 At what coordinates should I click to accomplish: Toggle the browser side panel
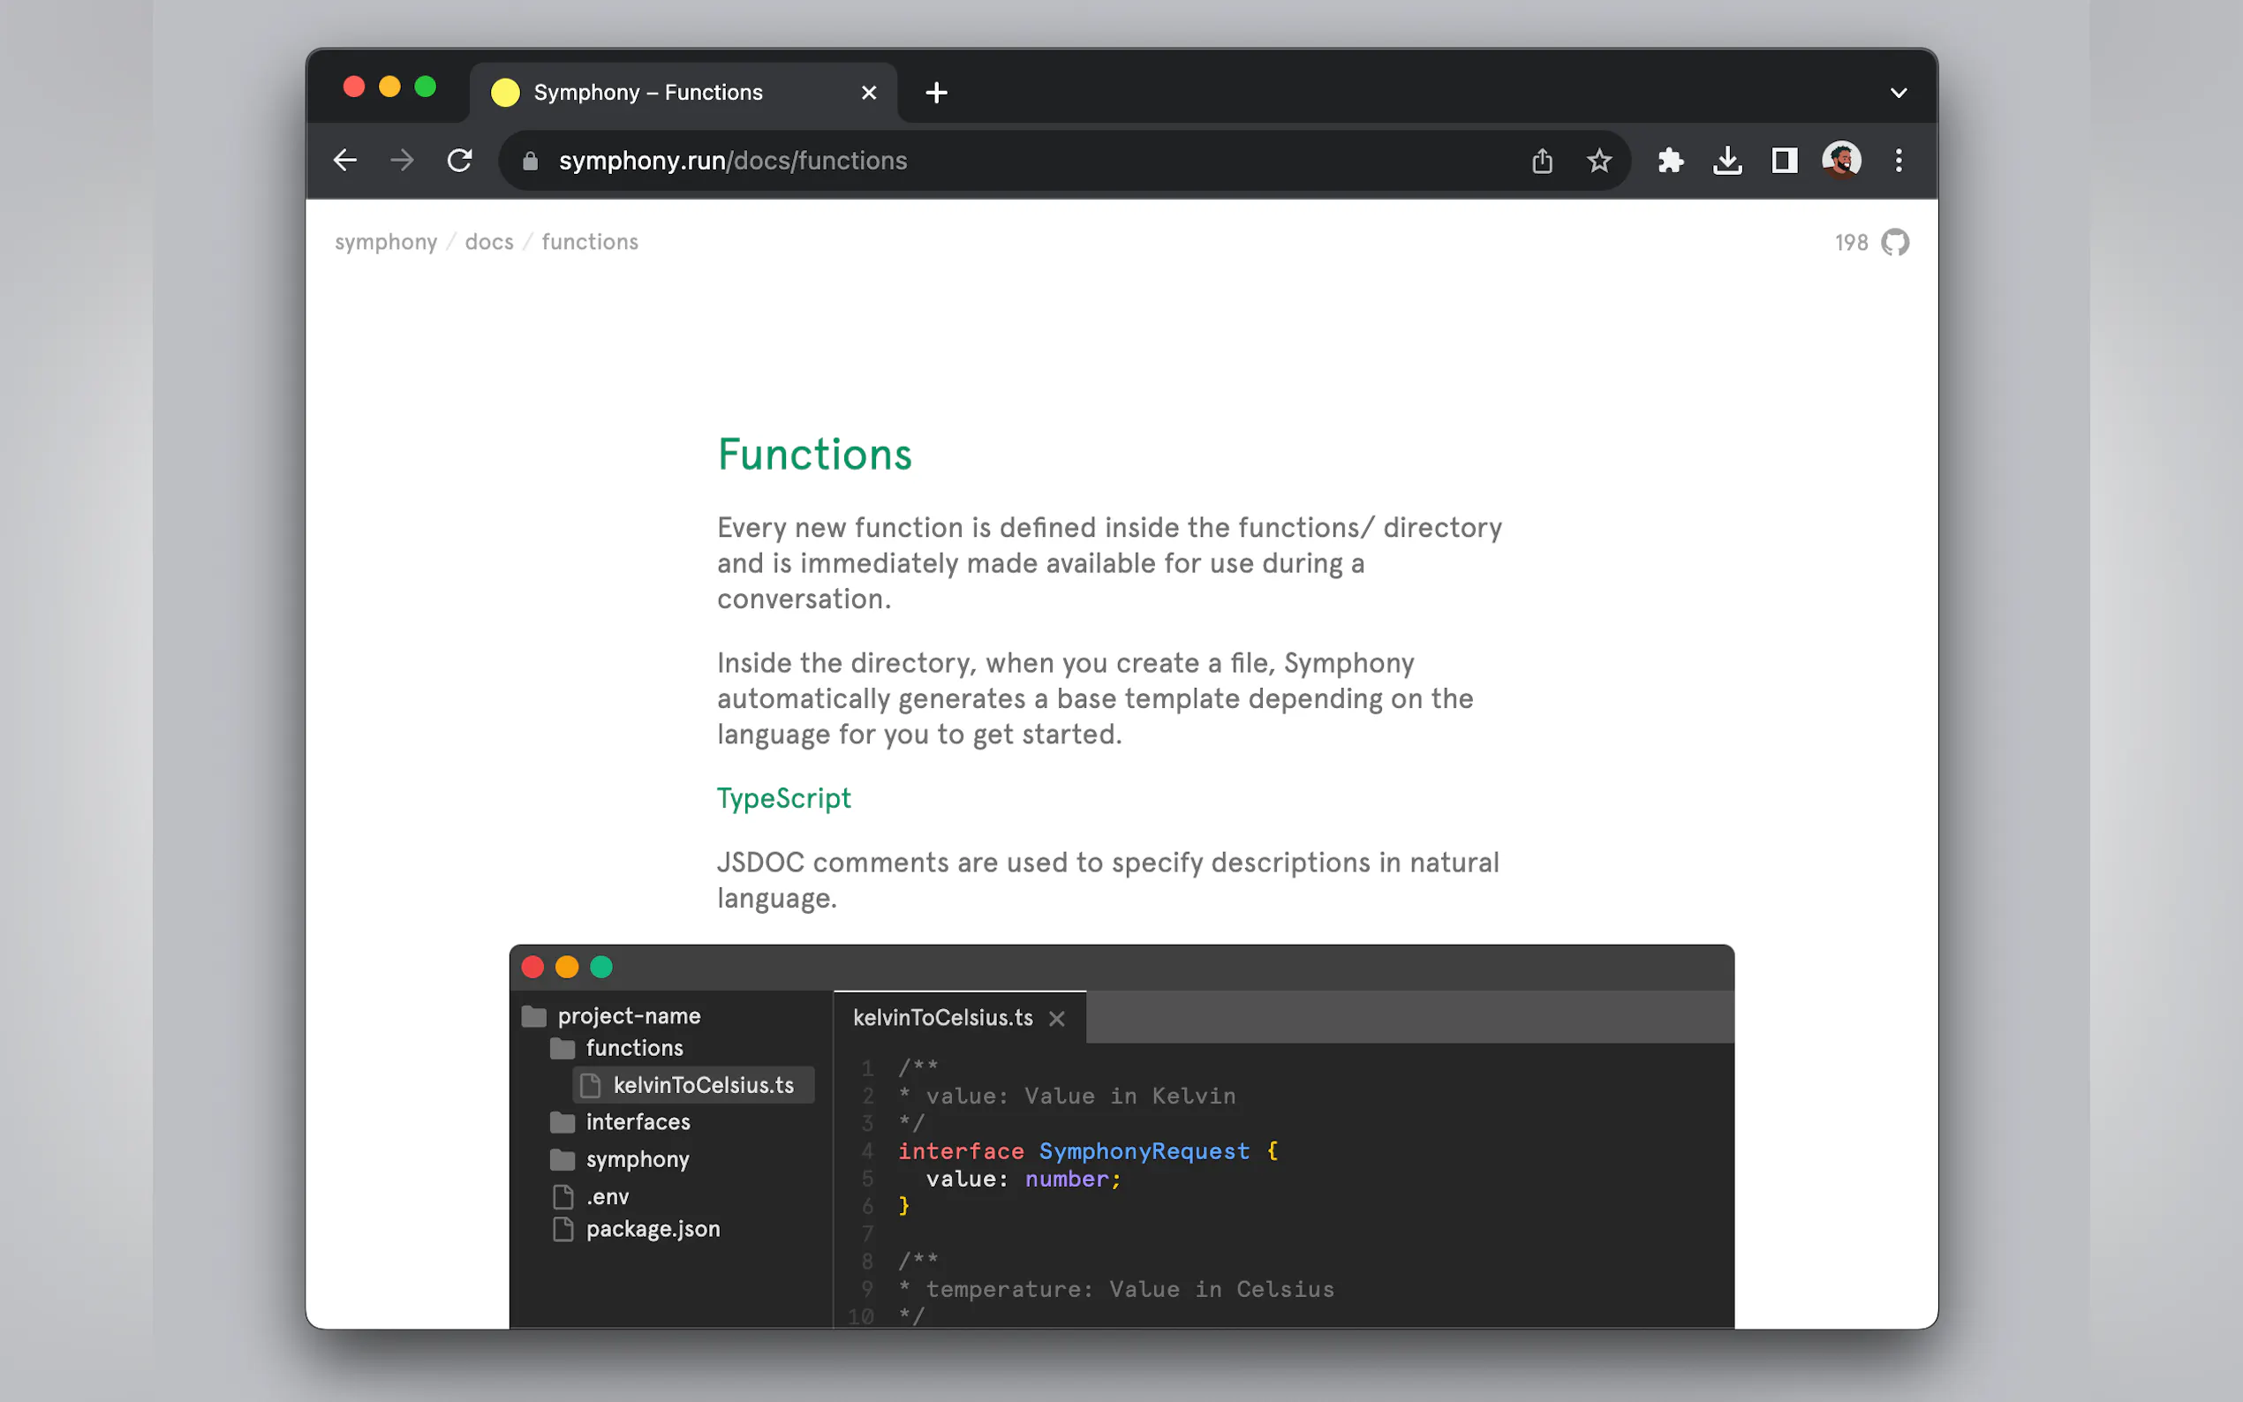tap(1785, 161)
